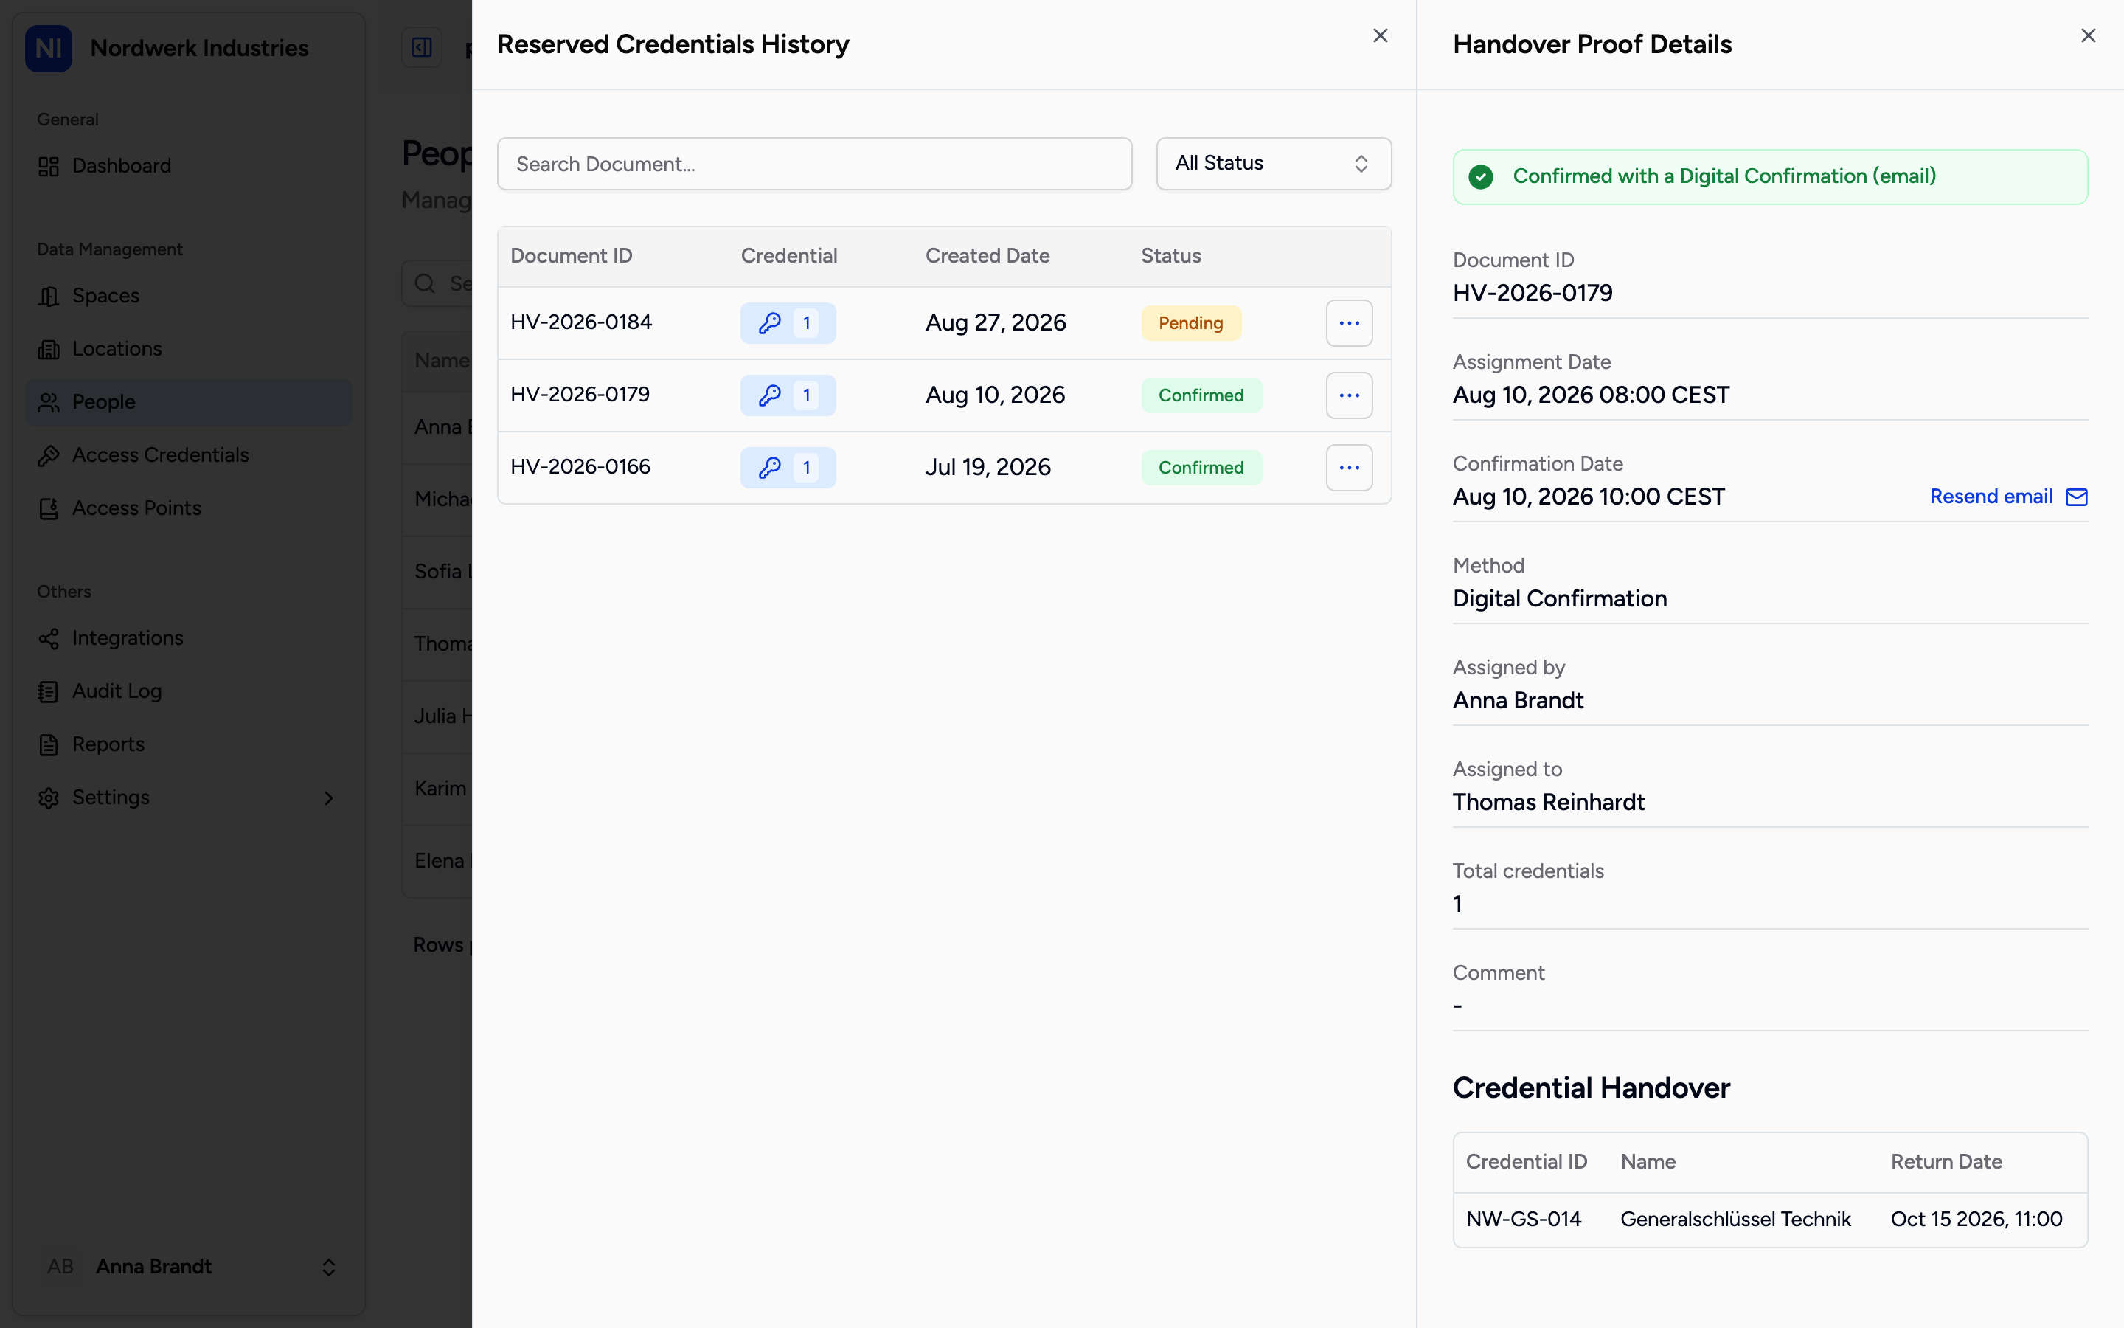This screenshot has width=2124, height=1328.
Task: Click the Confirmed status for HV-2026-0179
Action: tap(1201, 395)
